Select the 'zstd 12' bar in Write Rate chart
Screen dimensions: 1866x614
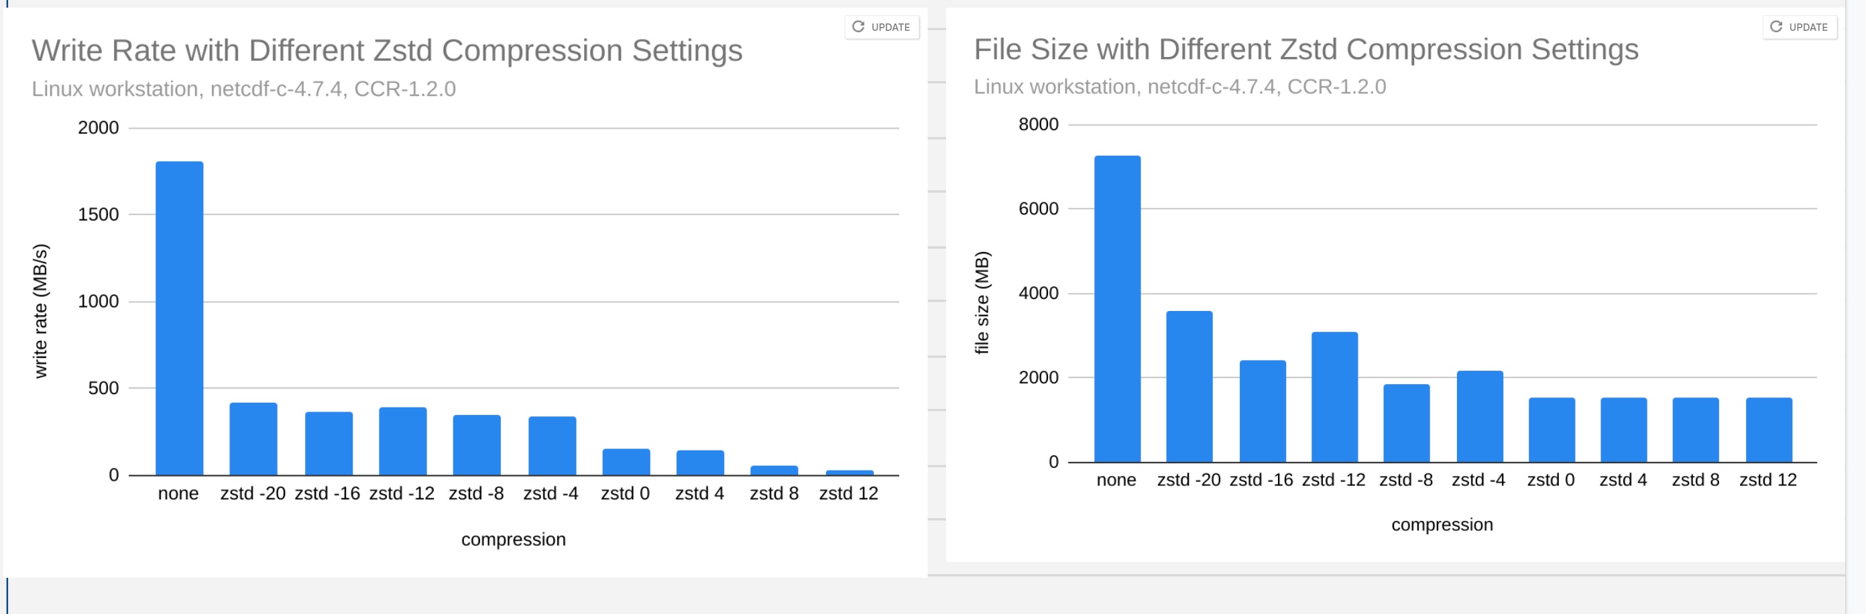849,473
